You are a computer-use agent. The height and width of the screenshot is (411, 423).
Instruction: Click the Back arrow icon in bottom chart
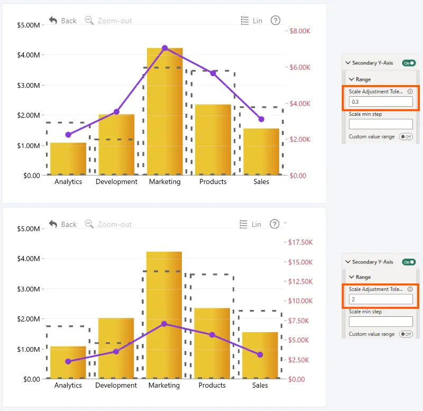click(x=53, y=224)
